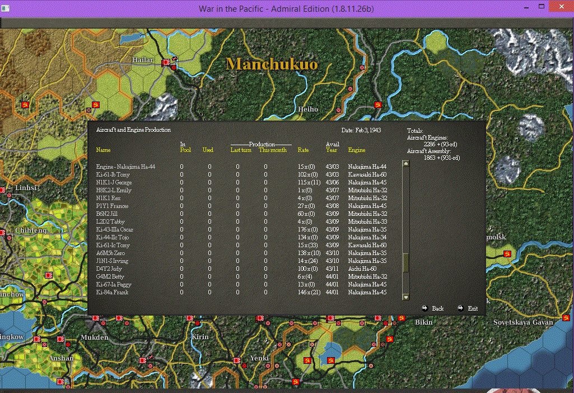Image resolution: width=574 pixels, height=393 pixels.
Task: Click the Mukden city label on map
Action: [x=95, y=337]
